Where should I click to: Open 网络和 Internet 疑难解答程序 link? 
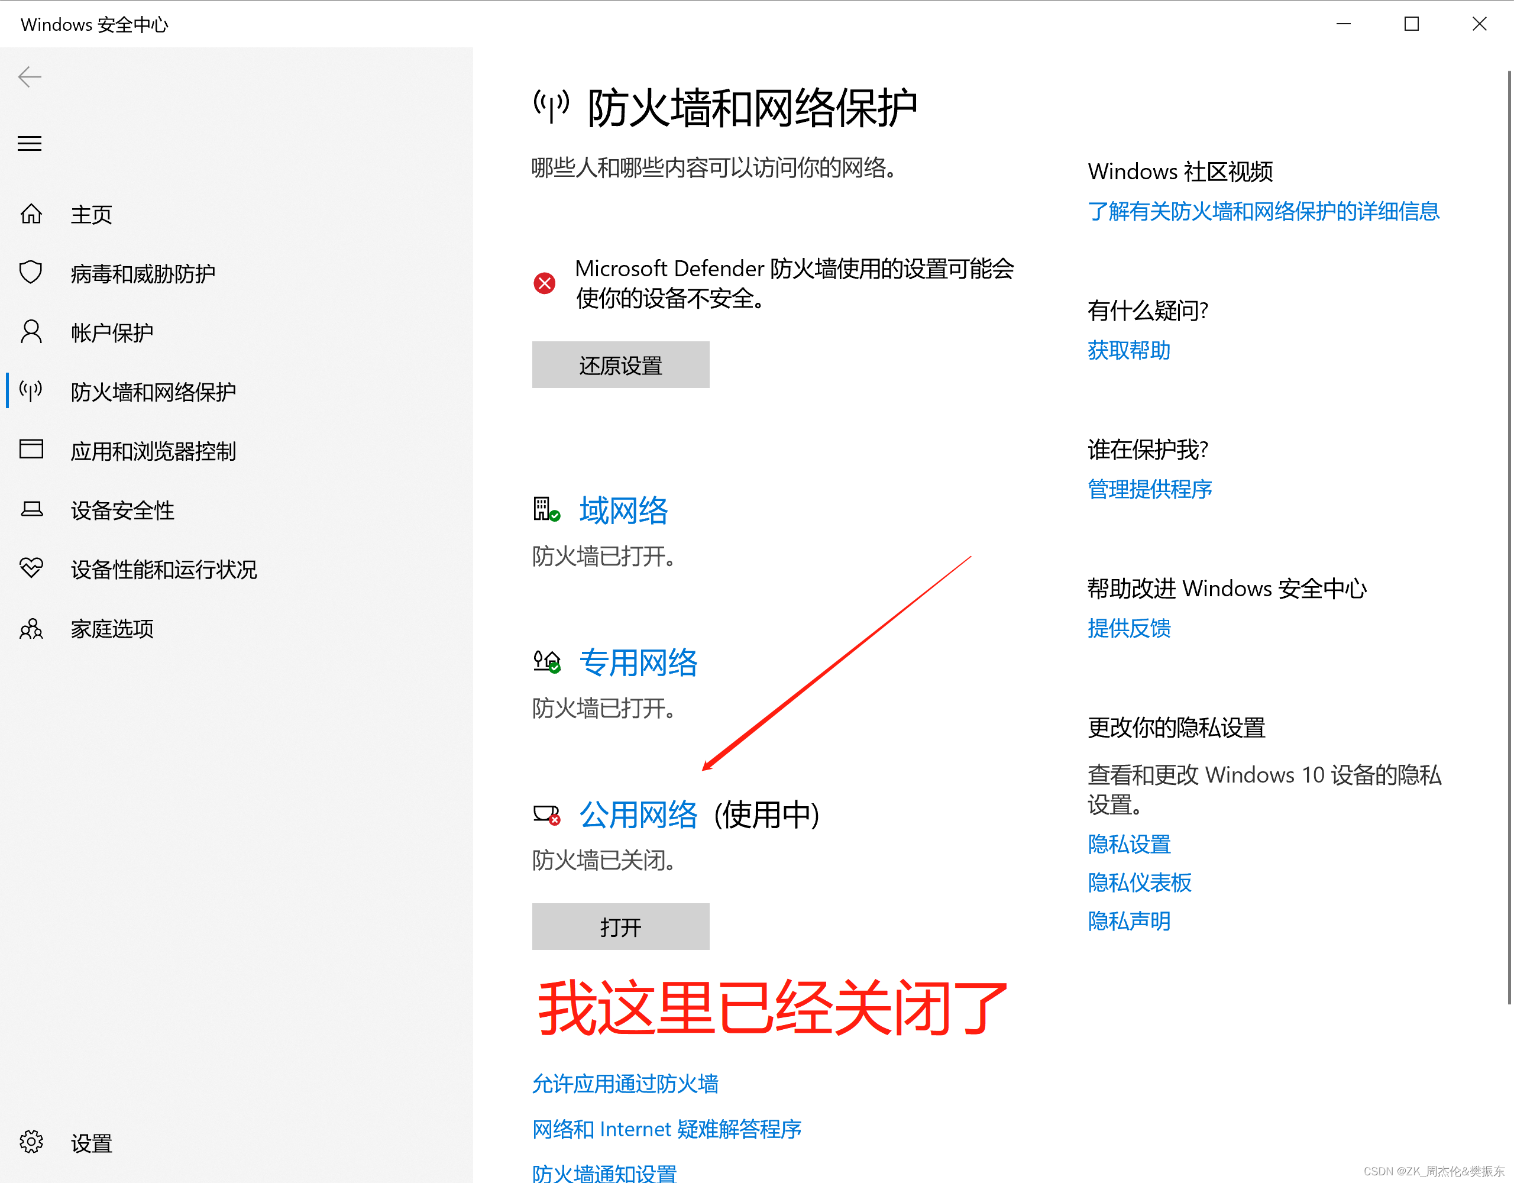click(666, 1129)
